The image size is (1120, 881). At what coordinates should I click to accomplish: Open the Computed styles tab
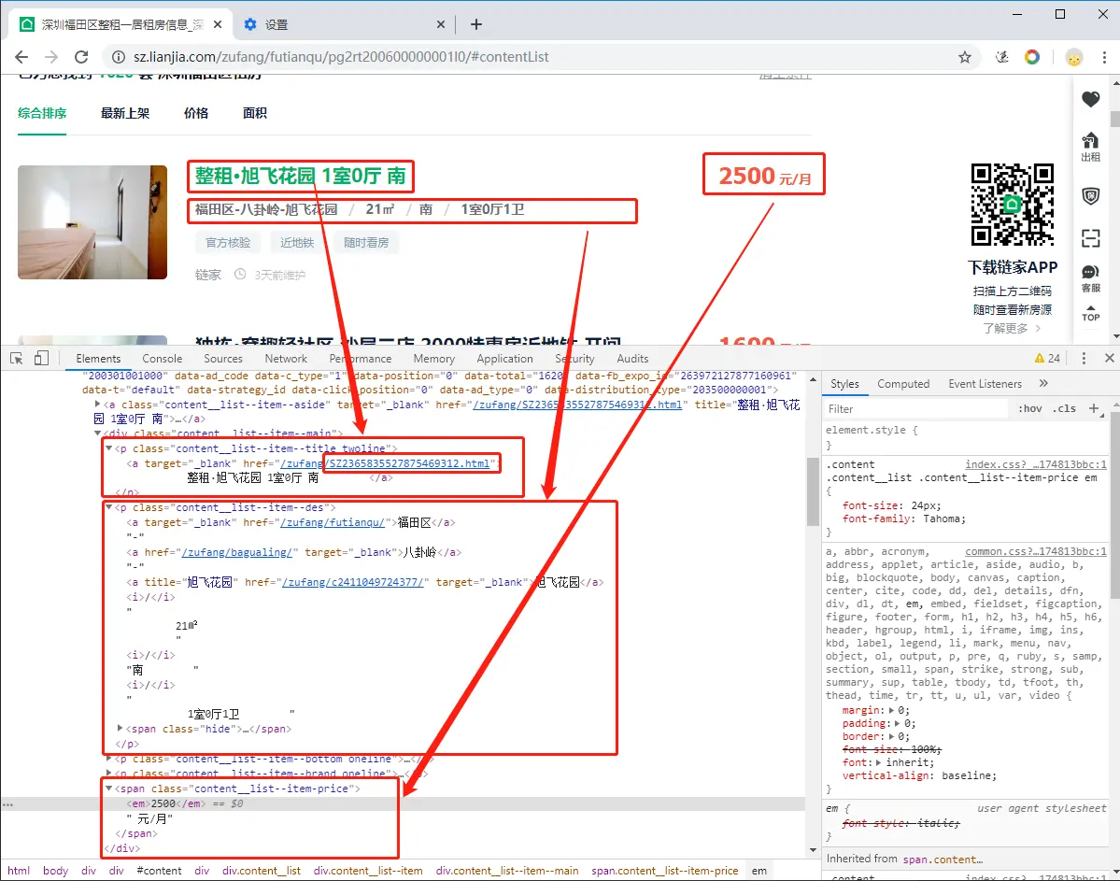(x=903, y=384)
